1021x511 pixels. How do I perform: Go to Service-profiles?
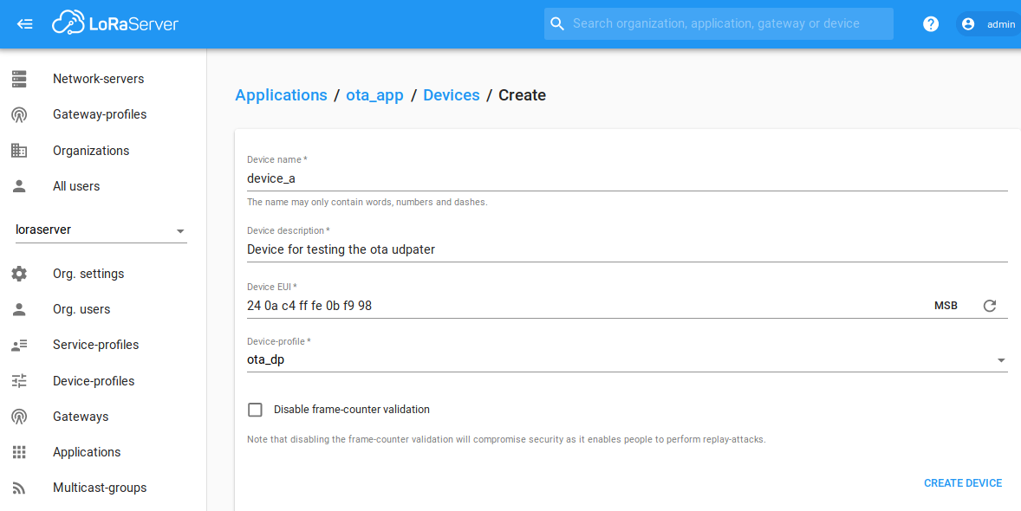(95, 344)
